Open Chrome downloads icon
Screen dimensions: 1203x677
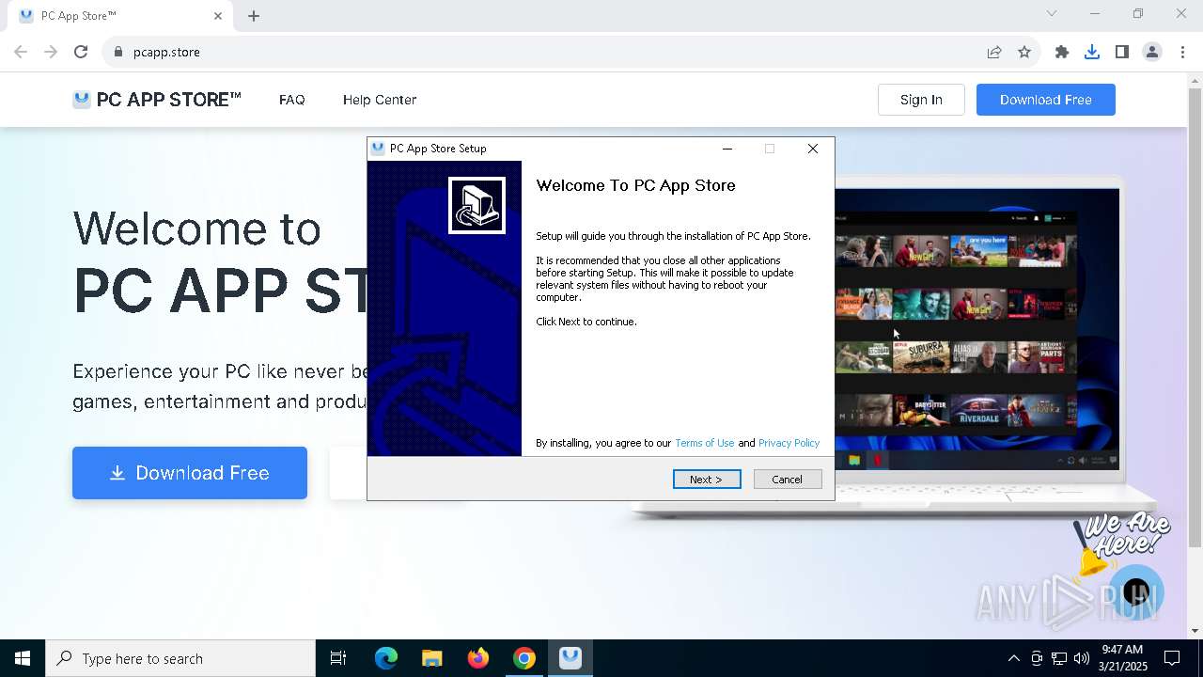[x=1092, y=52]
